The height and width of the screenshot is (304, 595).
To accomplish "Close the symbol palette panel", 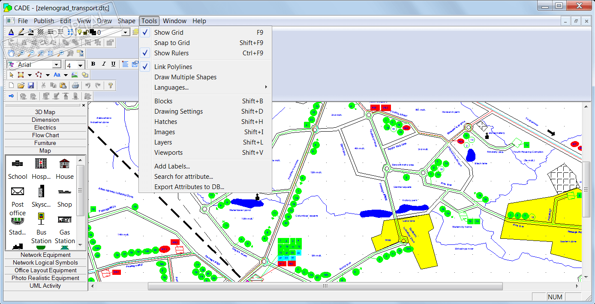I will click(84, 105).
